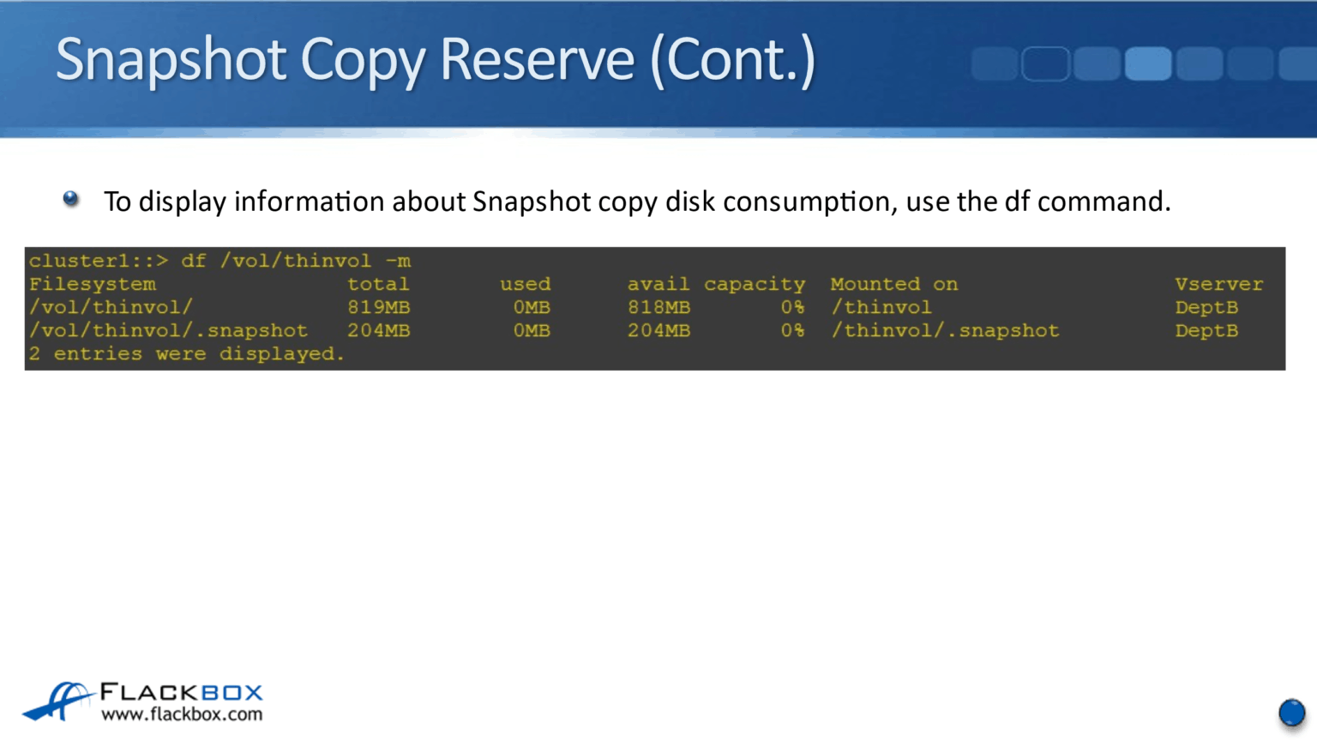The height and width of the screenshot is (741, 1317).
Task: Click the bullet point icon beside the text
Action: pyautogui.click(x=71, y=199)
